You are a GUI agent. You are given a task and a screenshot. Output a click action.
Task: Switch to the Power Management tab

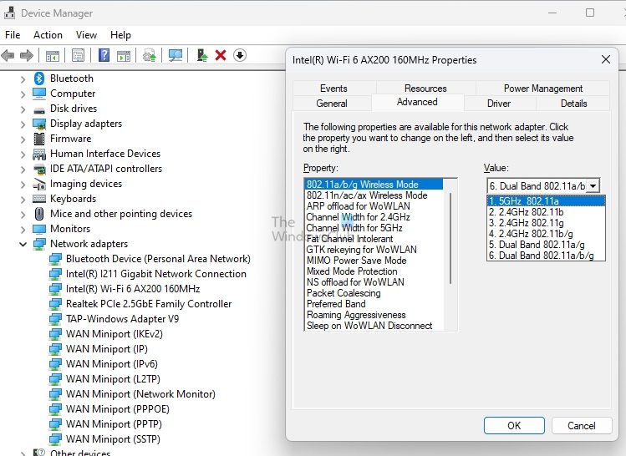point(543,89)
